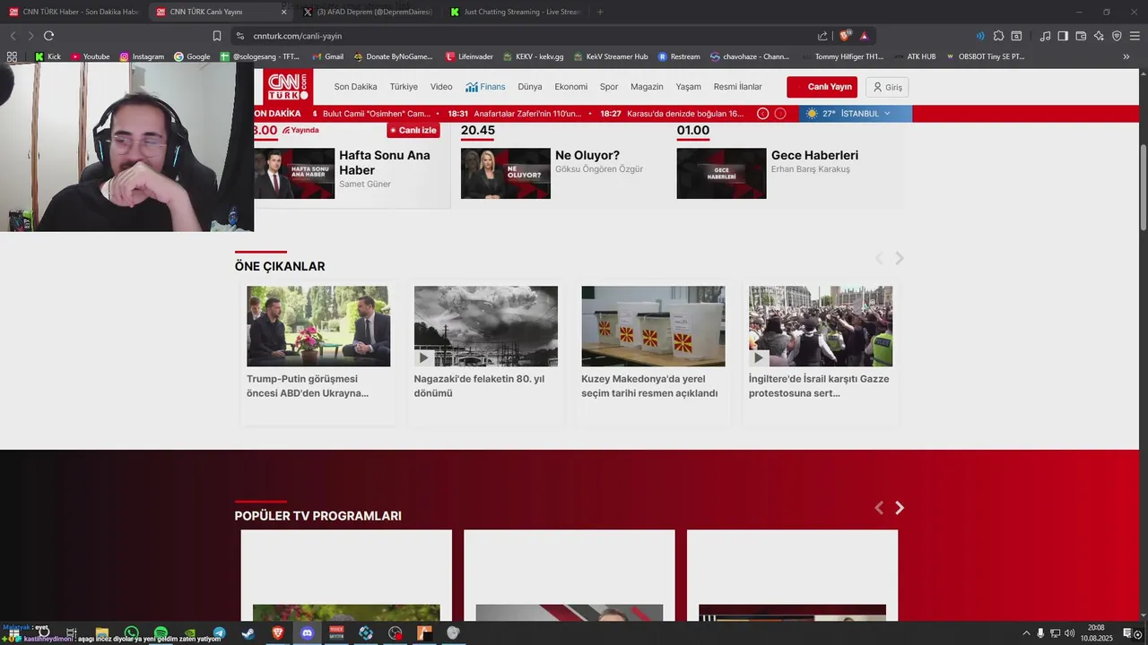
Task: Open the Youtube bookmark
Action: pyautogui.click(x=90, y=56)
